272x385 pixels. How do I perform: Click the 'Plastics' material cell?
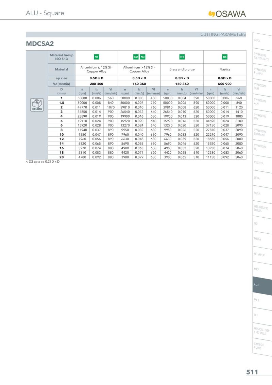tap(225, 69)
